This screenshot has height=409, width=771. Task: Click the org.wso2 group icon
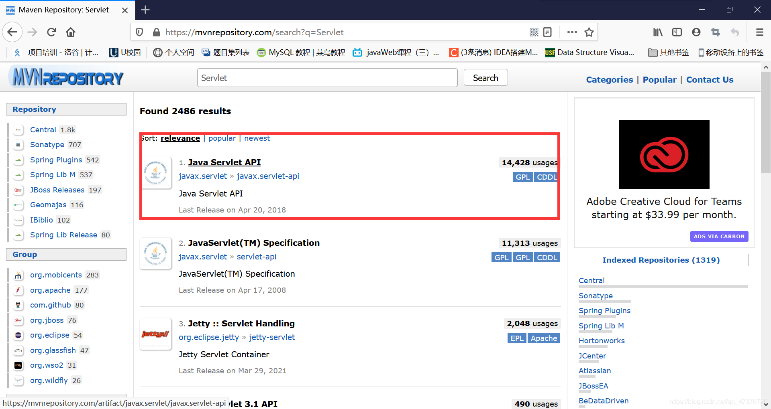point(18,365)
